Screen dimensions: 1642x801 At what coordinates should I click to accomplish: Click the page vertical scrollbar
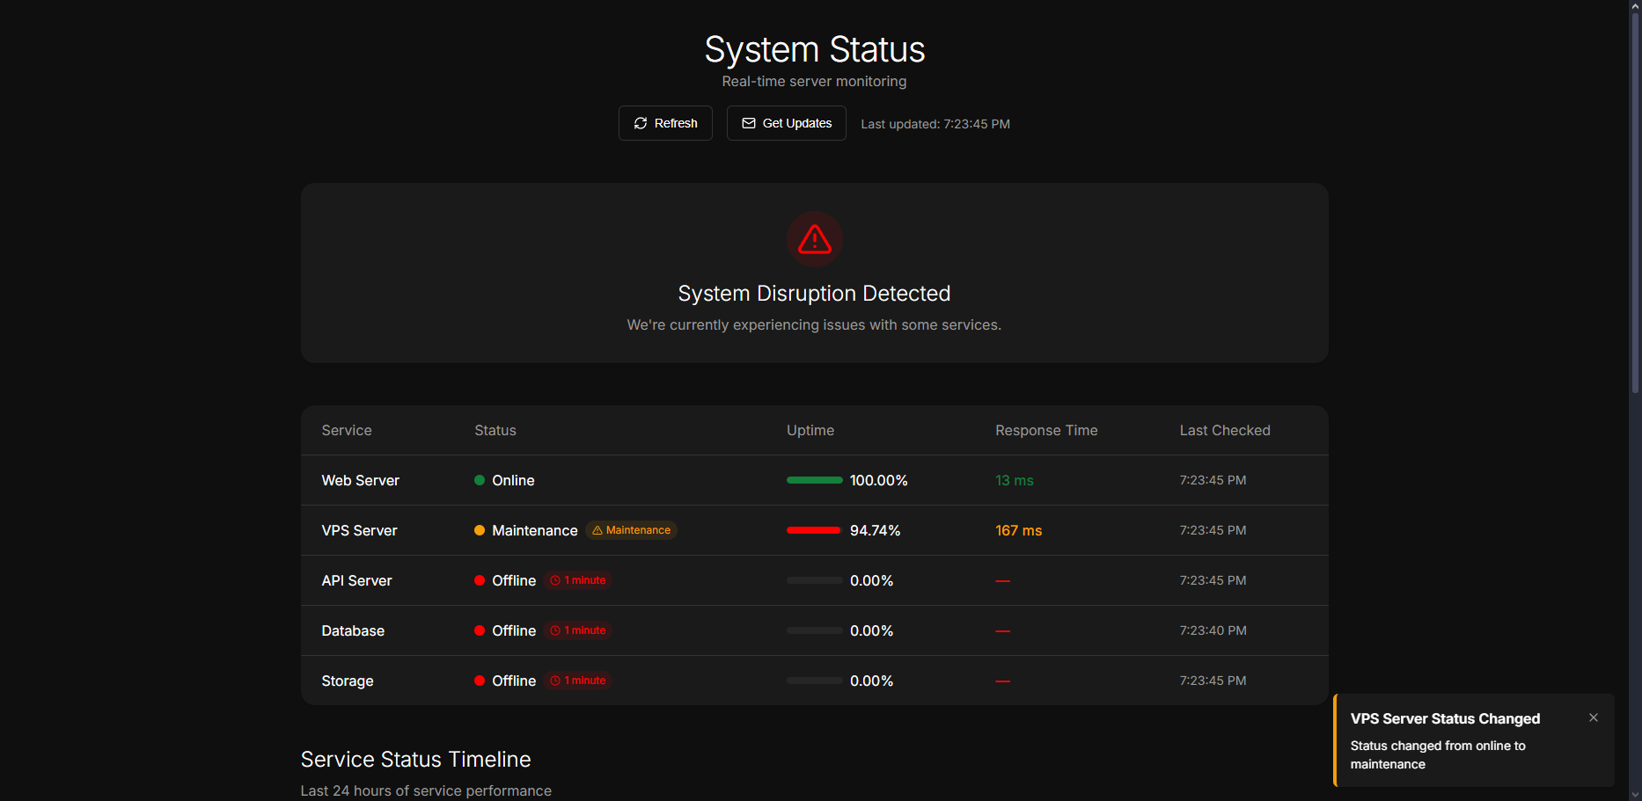pyautogui.click(x=1635, y=202)
